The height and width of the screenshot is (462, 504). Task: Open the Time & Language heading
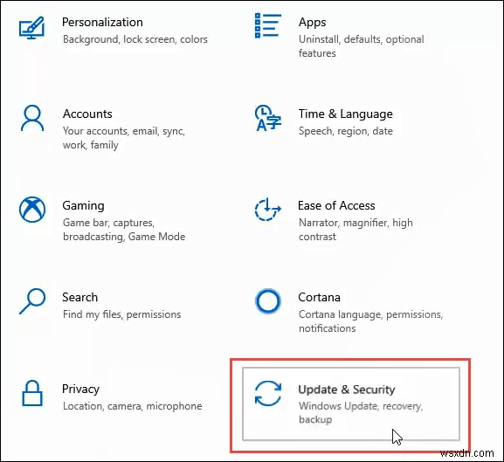(x=346, y=114)
